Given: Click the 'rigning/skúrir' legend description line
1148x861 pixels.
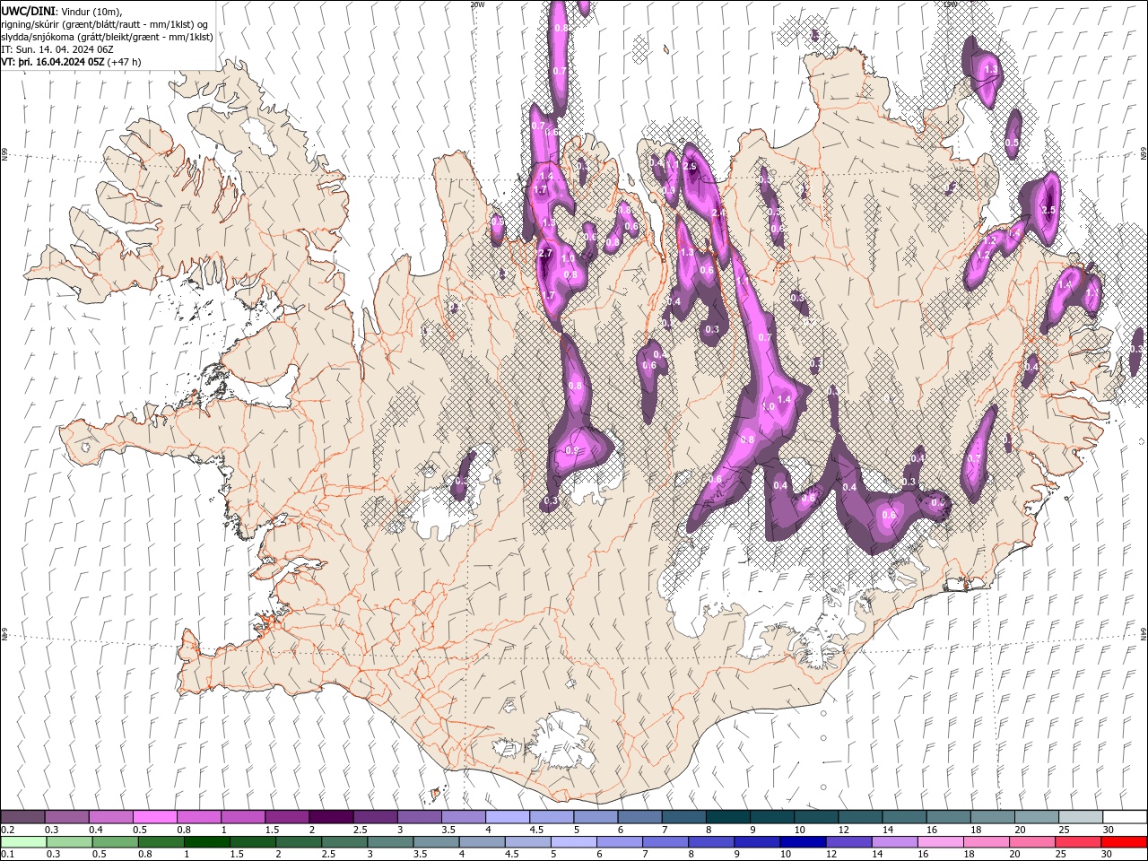Looking at the screenshot, I should 105,24.
